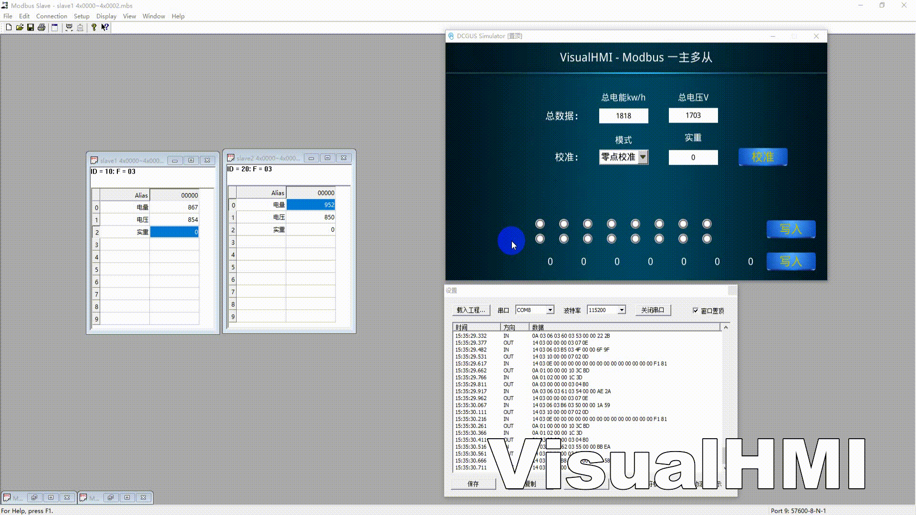Toggle the 窗口置顶 checkbox
The width and height of the screenshot is (916, 515).
tap(696, 310)
